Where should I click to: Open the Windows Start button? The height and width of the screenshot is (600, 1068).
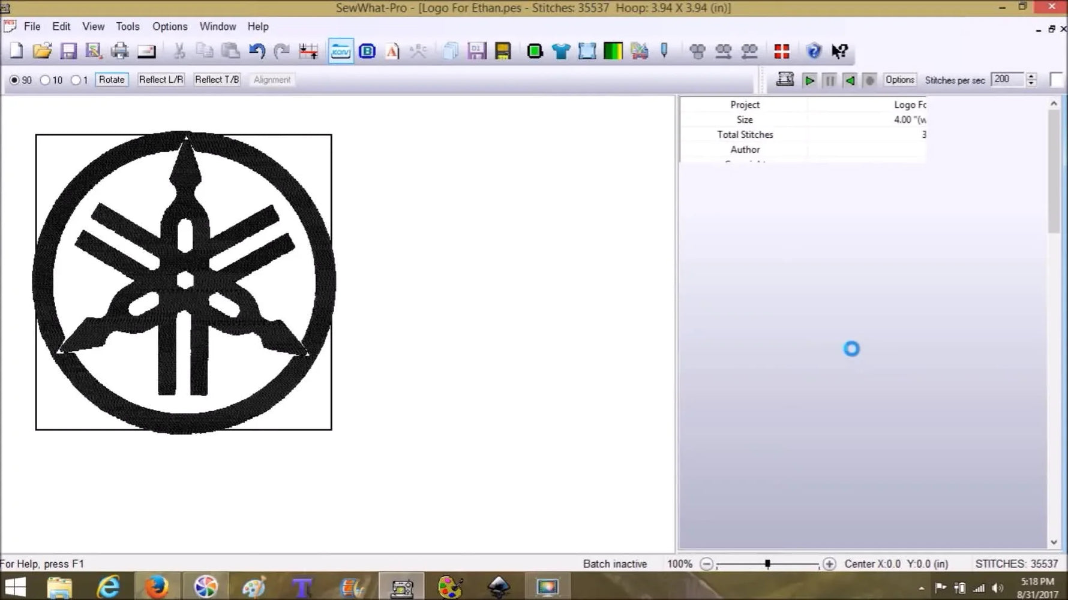point(15,587)
